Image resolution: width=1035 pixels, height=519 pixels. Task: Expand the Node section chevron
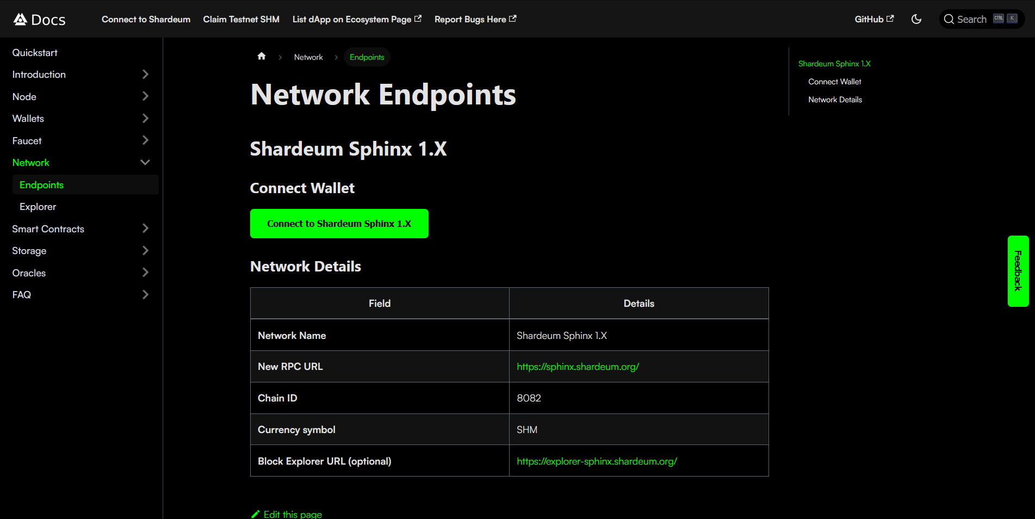point(145,96)
